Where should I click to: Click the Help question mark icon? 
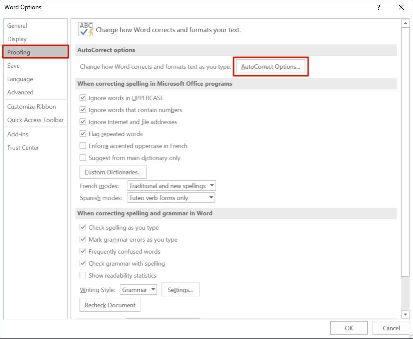[x=379, y=7]
